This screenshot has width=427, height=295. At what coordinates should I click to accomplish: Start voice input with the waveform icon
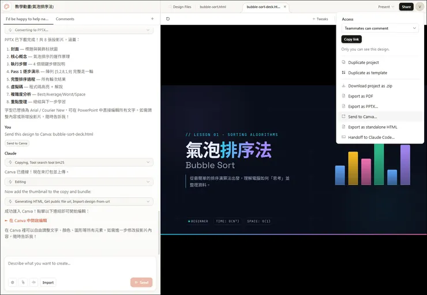click(x=34, y=282)
